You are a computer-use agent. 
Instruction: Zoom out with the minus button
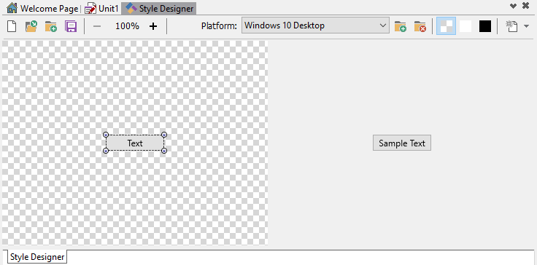tap(97, 26)
